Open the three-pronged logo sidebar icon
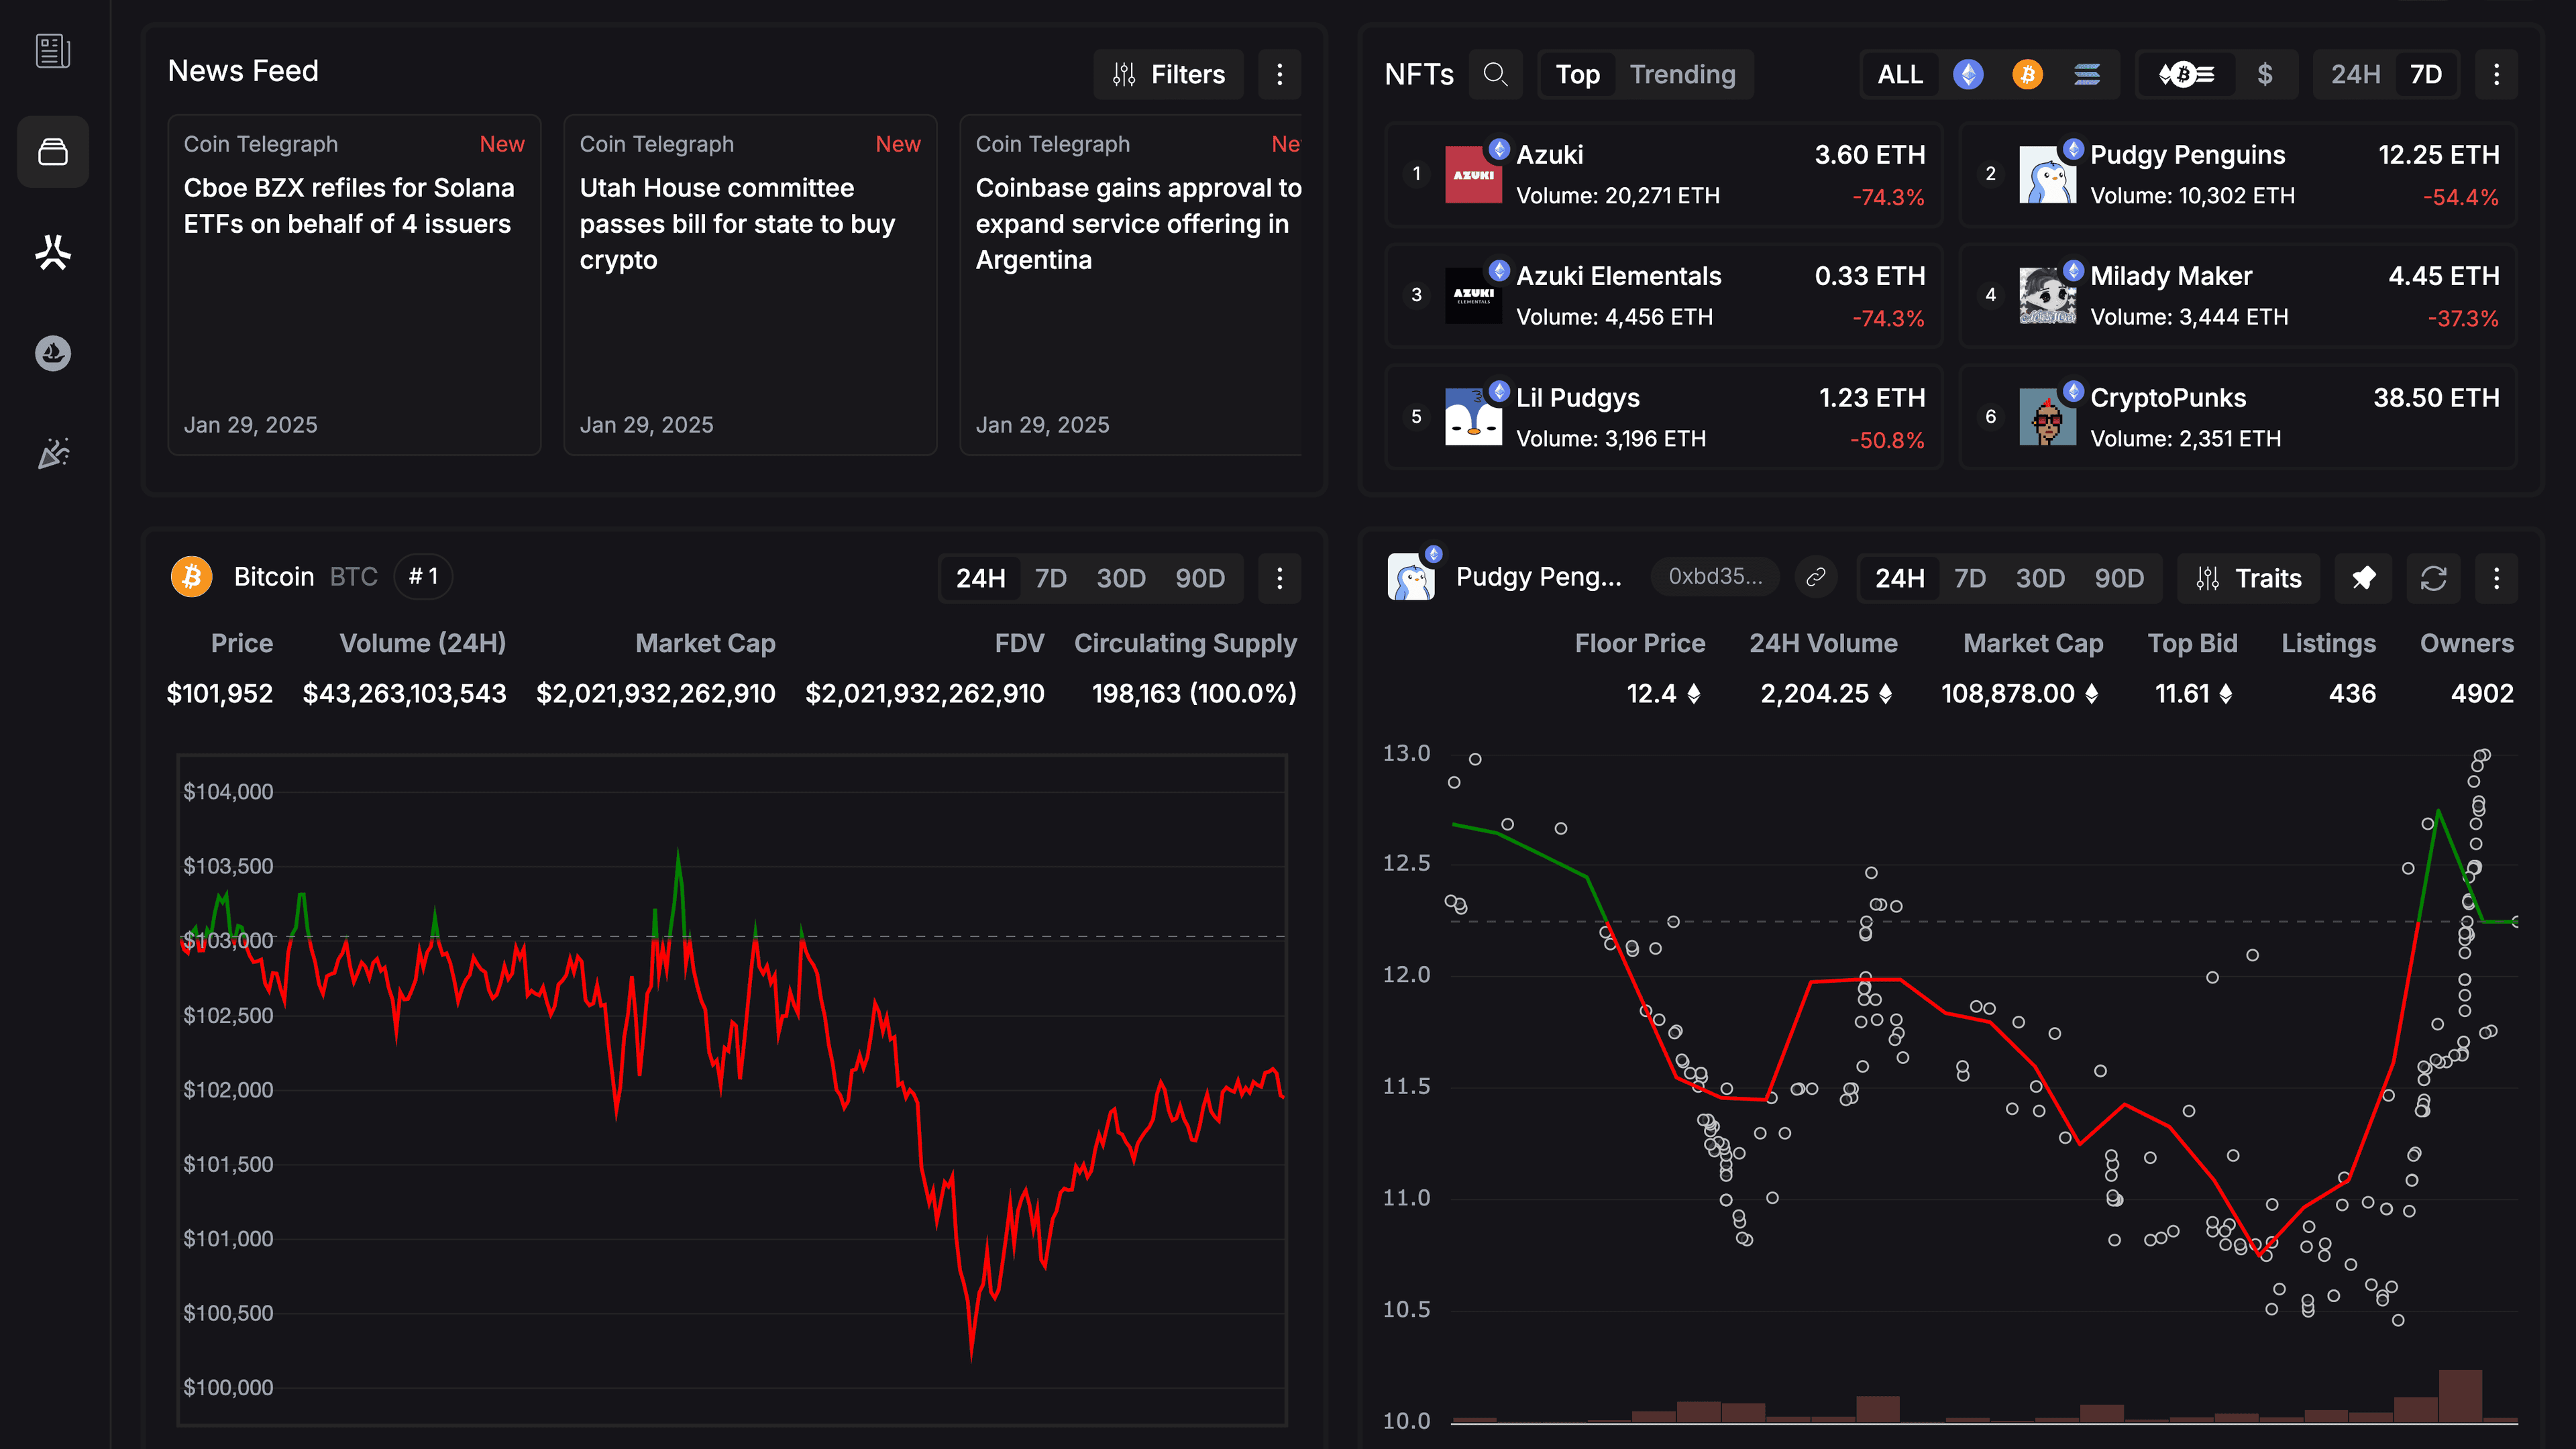The width and height of the screenshot is (2576, 1449). click(x=53, y=252)
